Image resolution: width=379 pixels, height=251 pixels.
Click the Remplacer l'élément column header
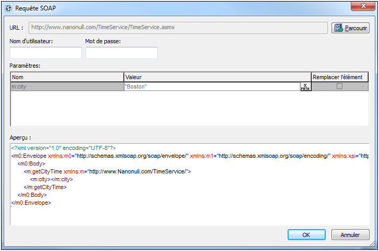[340, 77]
